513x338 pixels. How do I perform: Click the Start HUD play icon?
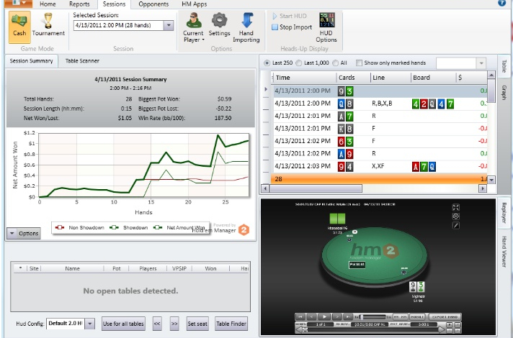[275, 16]
